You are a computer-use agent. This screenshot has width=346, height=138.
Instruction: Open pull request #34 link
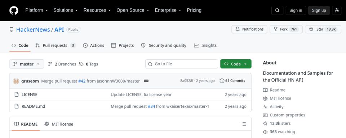(x=151, y=106)
